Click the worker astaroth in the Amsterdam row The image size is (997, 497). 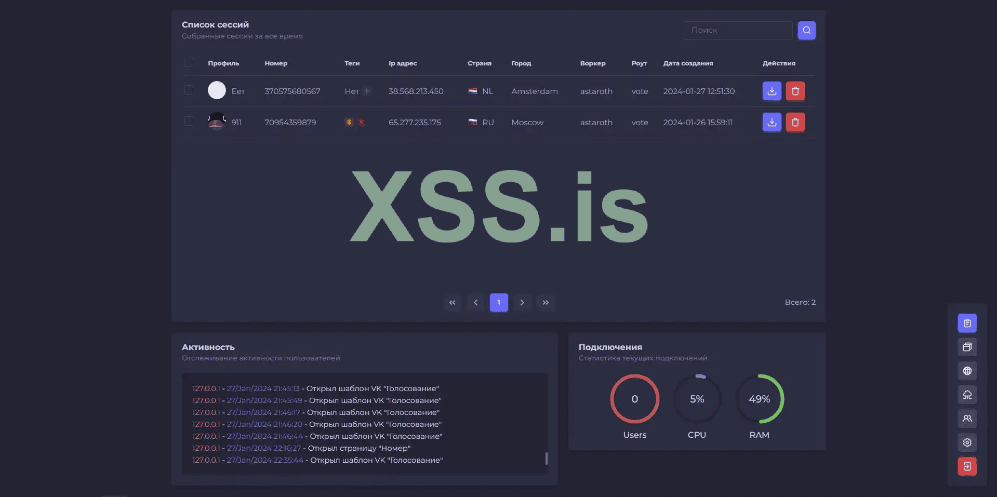[x=596, y=91]
